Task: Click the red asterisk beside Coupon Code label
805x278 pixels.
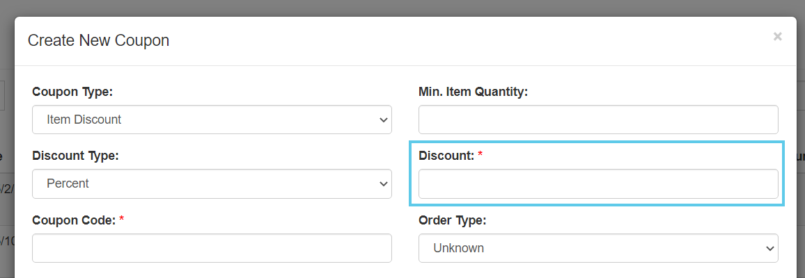Action: 122,219
